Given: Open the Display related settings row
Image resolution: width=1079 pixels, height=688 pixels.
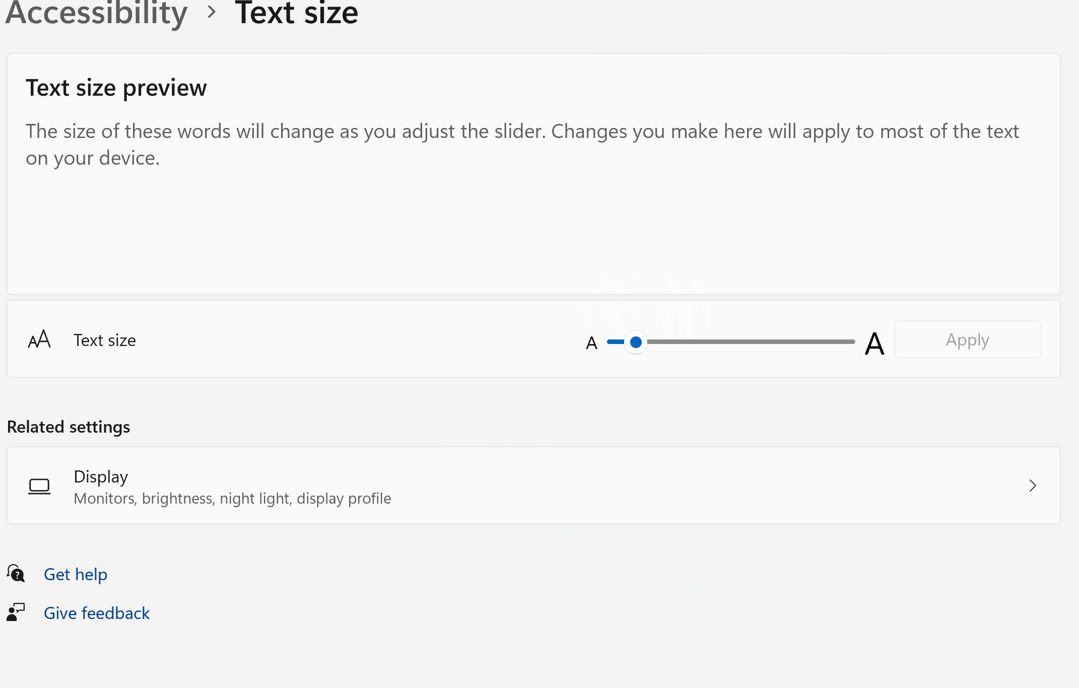Looking at the screenshot, I should click(533, 486).
